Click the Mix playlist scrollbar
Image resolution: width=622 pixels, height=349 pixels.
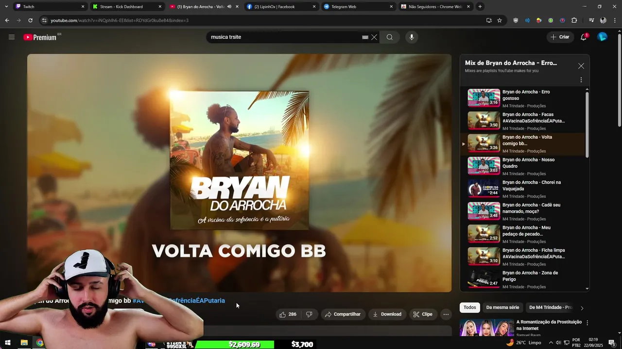point(587,125)
